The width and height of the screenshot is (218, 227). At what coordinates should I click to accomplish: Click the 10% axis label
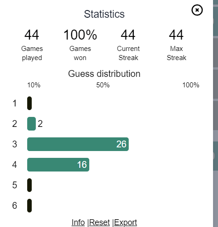[x=34, y=85]
